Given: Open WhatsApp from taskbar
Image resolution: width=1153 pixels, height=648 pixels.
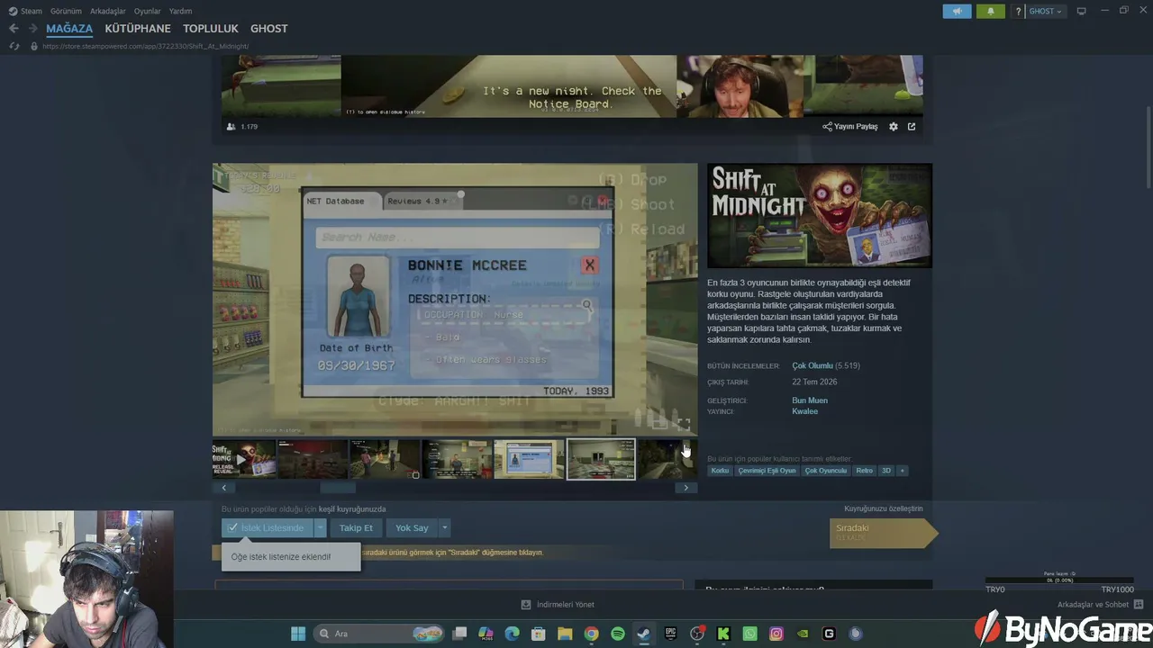Looking at the screenshot, I should [749, 634].
